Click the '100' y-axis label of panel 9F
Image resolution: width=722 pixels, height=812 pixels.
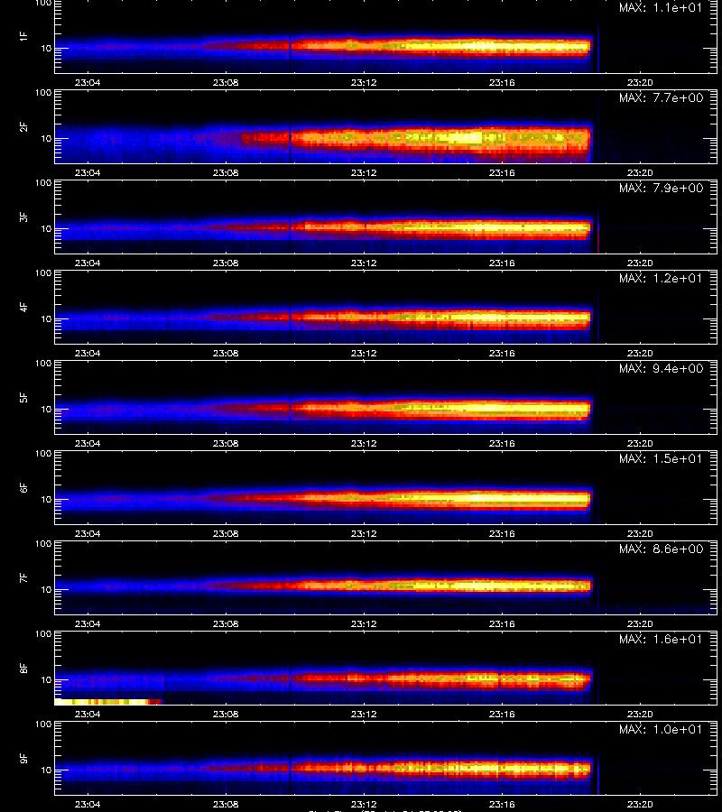43,724
